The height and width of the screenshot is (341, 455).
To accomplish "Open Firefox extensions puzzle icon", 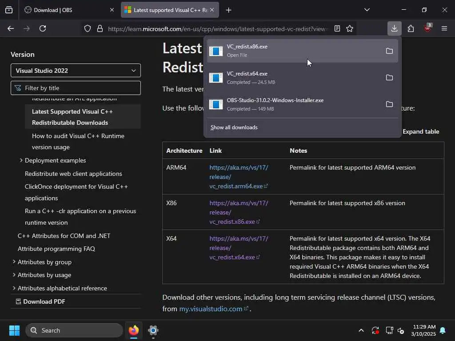I will coord(411,28).
